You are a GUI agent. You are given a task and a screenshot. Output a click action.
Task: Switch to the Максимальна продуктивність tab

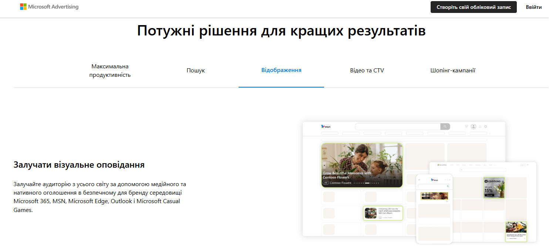(x=110, y=71)
